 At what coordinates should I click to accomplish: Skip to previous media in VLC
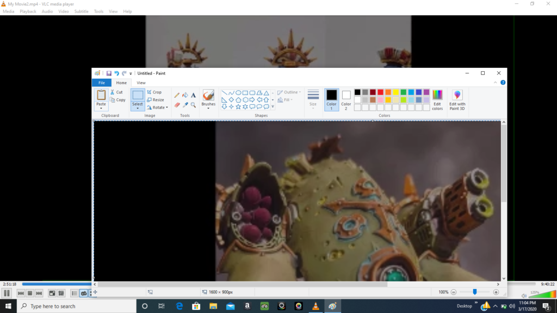click(x=21, y=293)
